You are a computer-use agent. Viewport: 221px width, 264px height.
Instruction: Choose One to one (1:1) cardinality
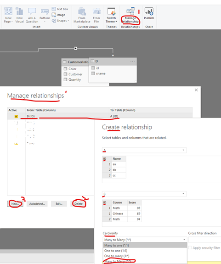pyautogui.click(x=145, y=251)
